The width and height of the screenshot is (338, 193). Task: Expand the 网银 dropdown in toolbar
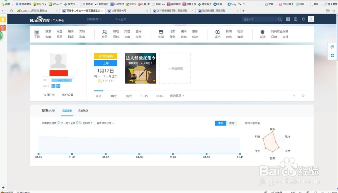point(307,4)
